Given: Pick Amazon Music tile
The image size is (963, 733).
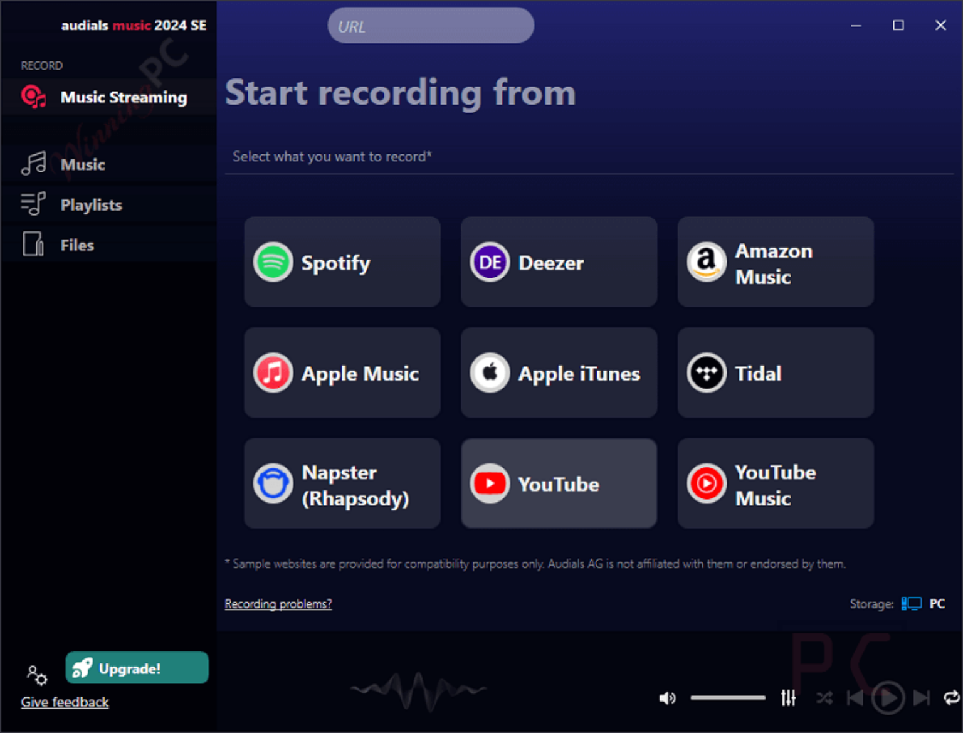Looking at the screenshot, I should coord(776,262).
